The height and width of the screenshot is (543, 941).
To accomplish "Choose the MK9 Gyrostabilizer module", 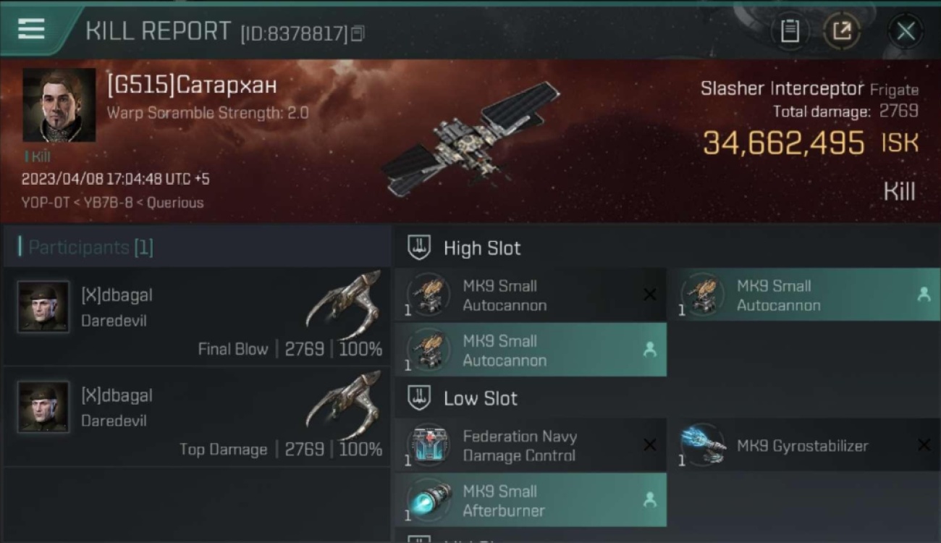I will (x=803, y=446).
